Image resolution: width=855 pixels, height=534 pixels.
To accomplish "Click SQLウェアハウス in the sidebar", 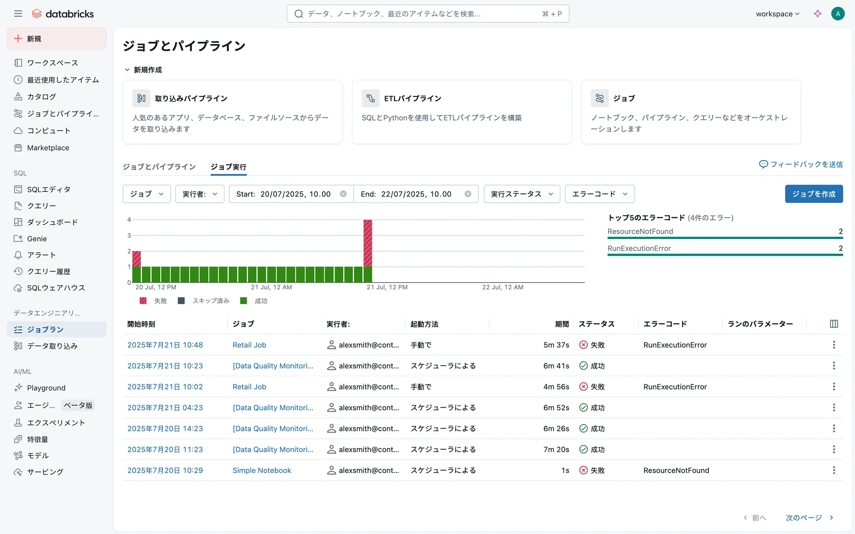I will (56, 288).
